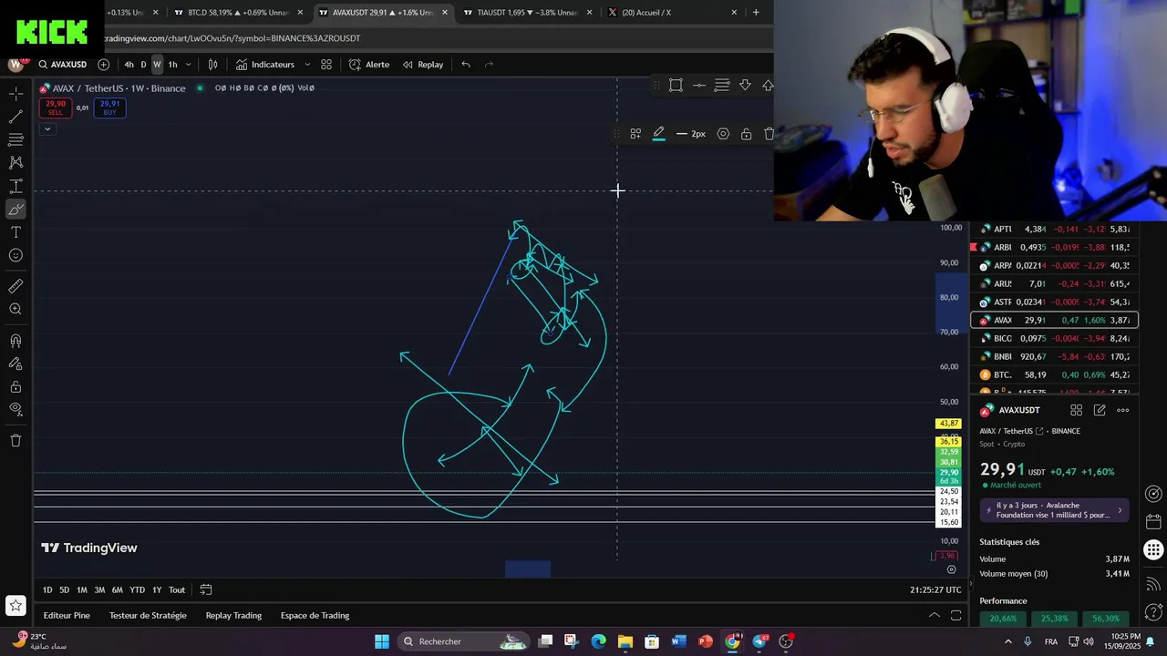Open the Testeur de Stratégie tab
This screenshot has height=656, width=1167.
click(x=148, y=616)
